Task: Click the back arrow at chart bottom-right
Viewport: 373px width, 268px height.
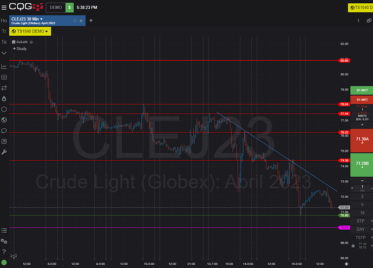Action: (x=346, y=264)
